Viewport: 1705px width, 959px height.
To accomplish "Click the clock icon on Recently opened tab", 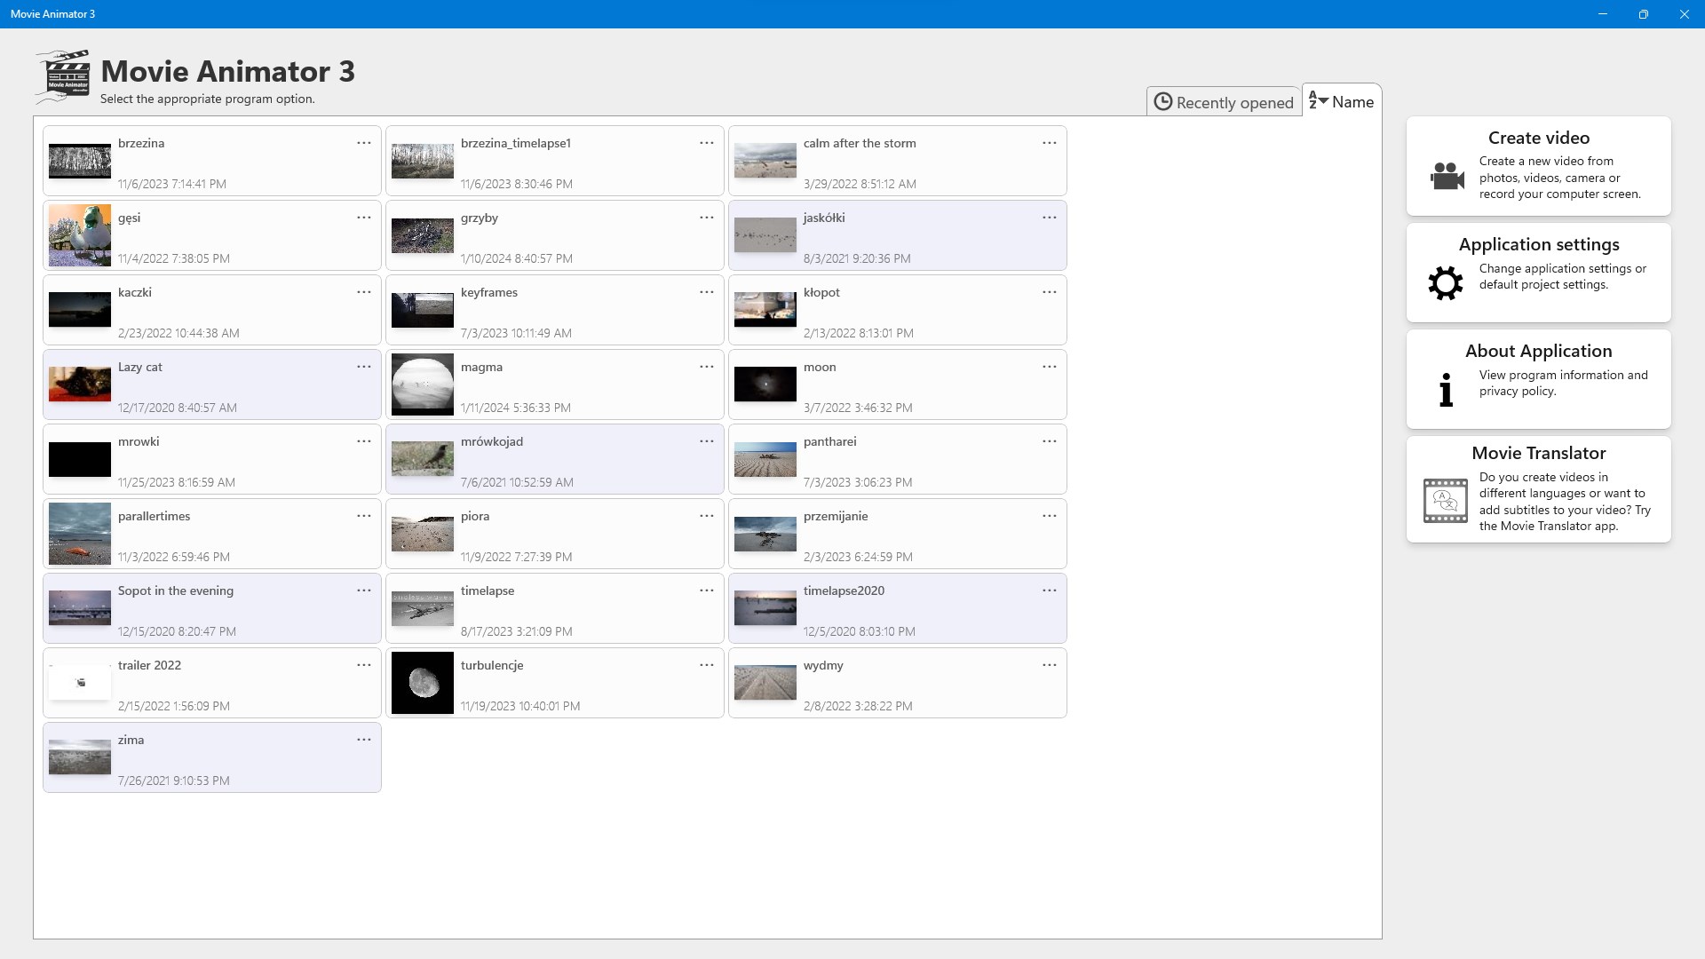I will click(1164, 101).
